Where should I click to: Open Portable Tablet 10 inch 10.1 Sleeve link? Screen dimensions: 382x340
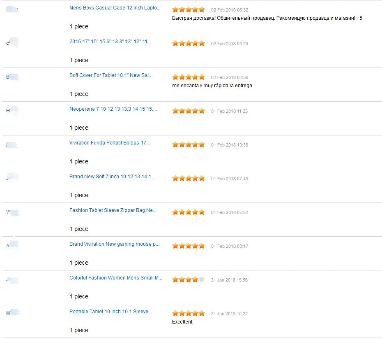pyautogui.click(x=110, y=312)
